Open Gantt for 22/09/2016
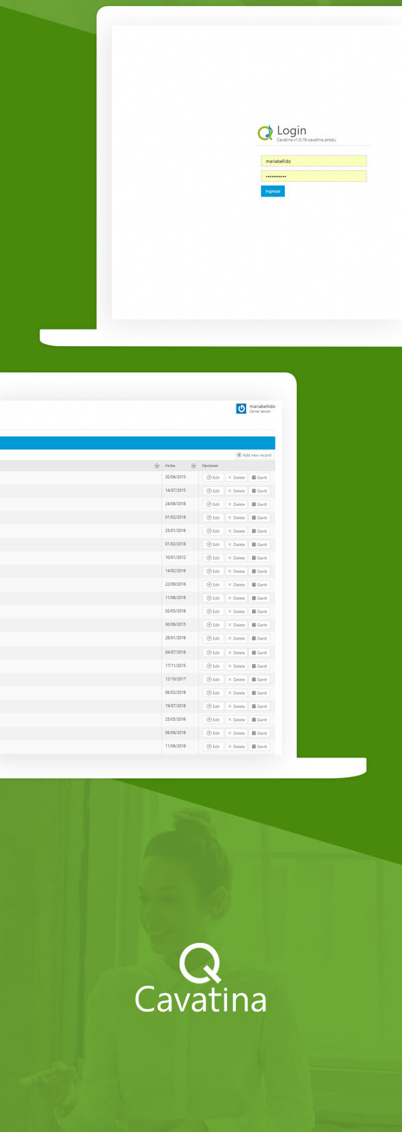Screen dimensions: 402x1132 pyautogui.click(x=260, y=585)
